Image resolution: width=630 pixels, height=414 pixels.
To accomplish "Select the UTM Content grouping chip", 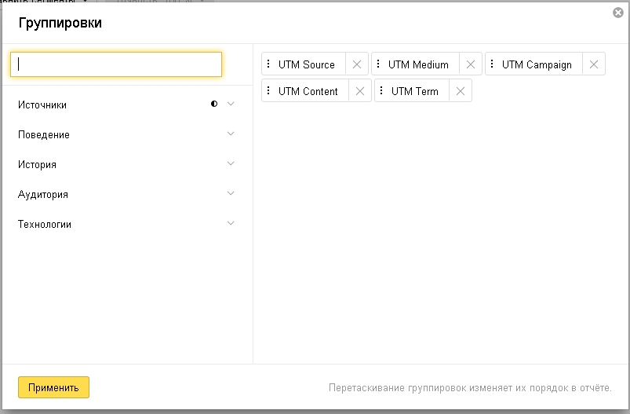I will point(308,92).
